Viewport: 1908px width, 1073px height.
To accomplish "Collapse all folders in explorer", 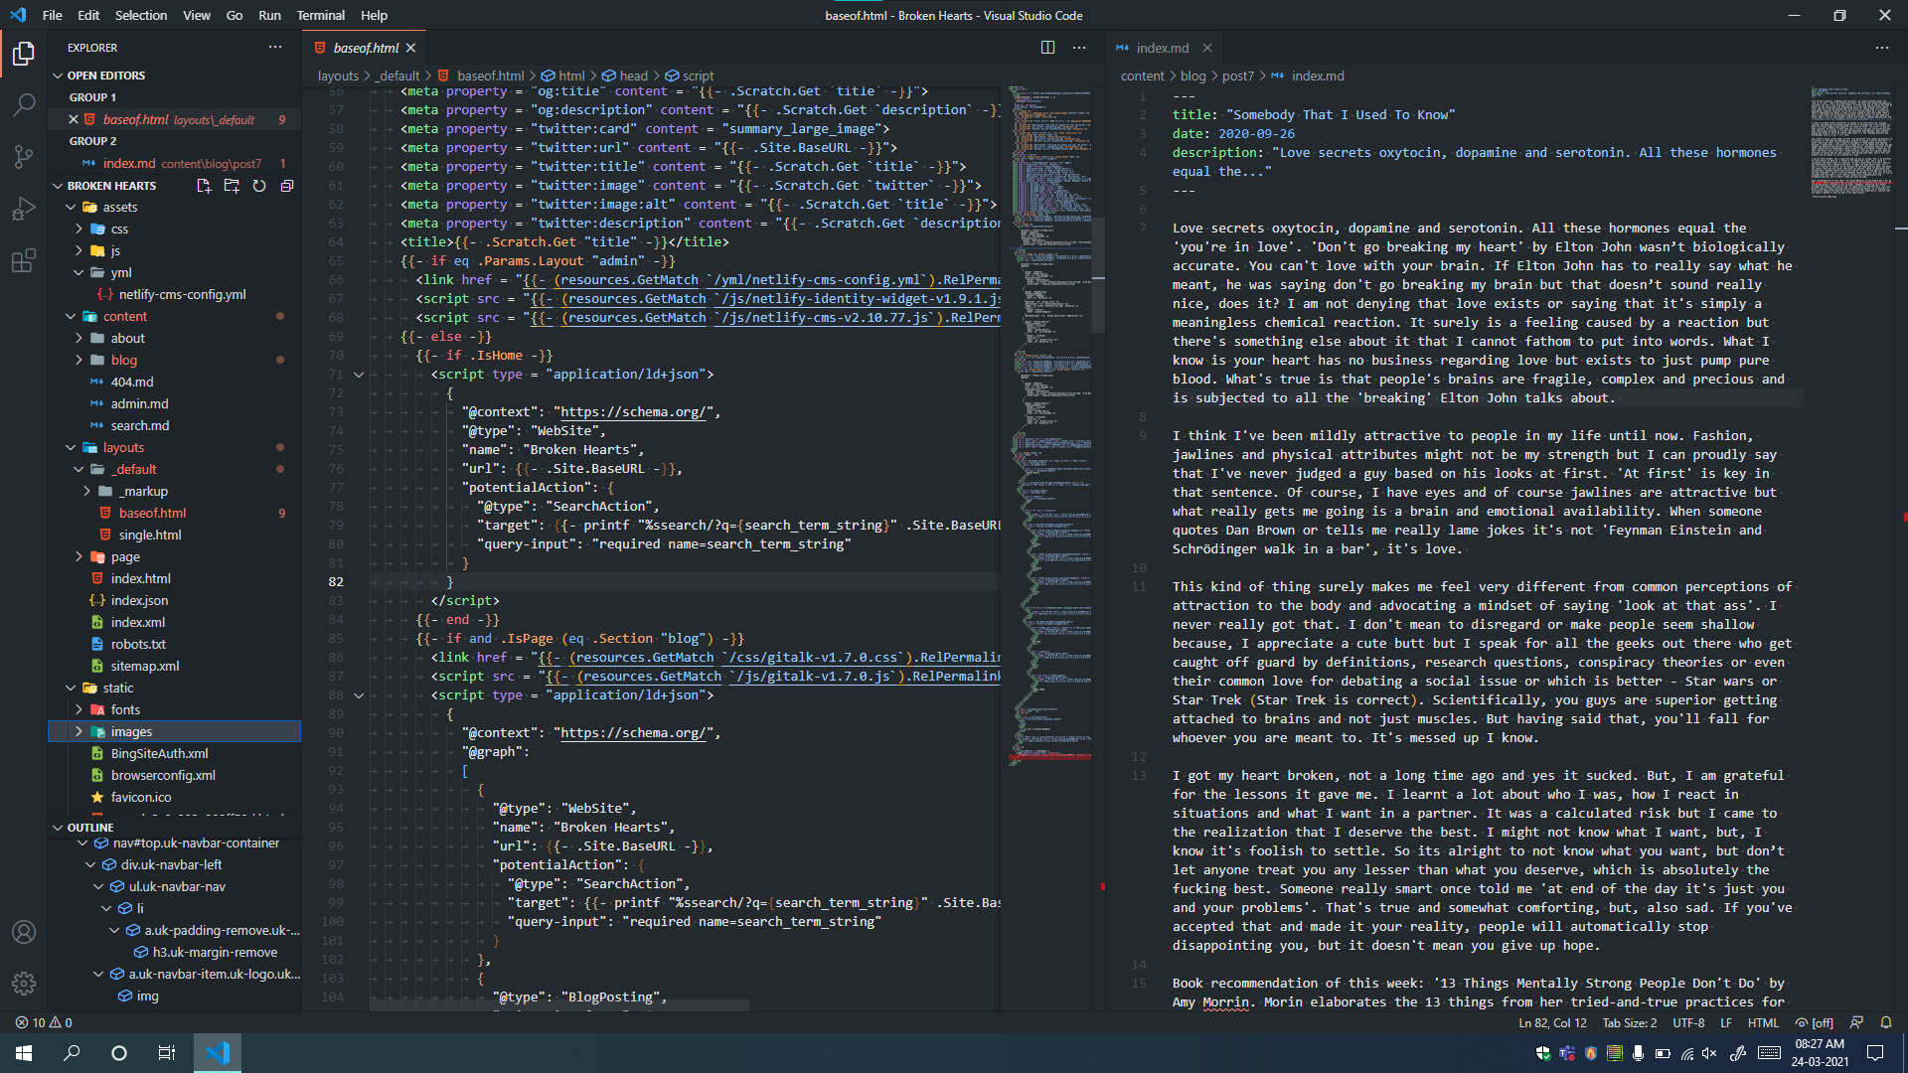I will 287,186.
